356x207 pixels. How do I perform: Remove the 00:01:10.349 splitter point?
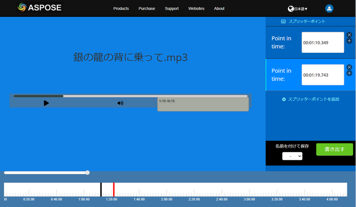point(349,35)
